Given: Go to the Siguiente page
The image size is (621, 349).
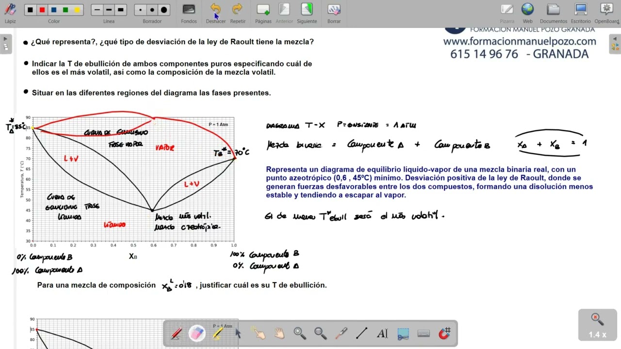Looking at the screenshot, I should click(x=307, y=13).
